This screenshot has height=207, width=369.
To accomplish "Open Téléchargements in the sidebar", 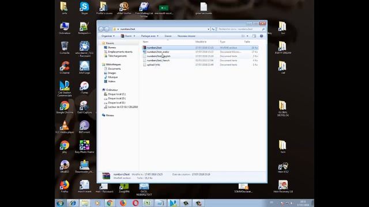I will [x=117, y=56].
